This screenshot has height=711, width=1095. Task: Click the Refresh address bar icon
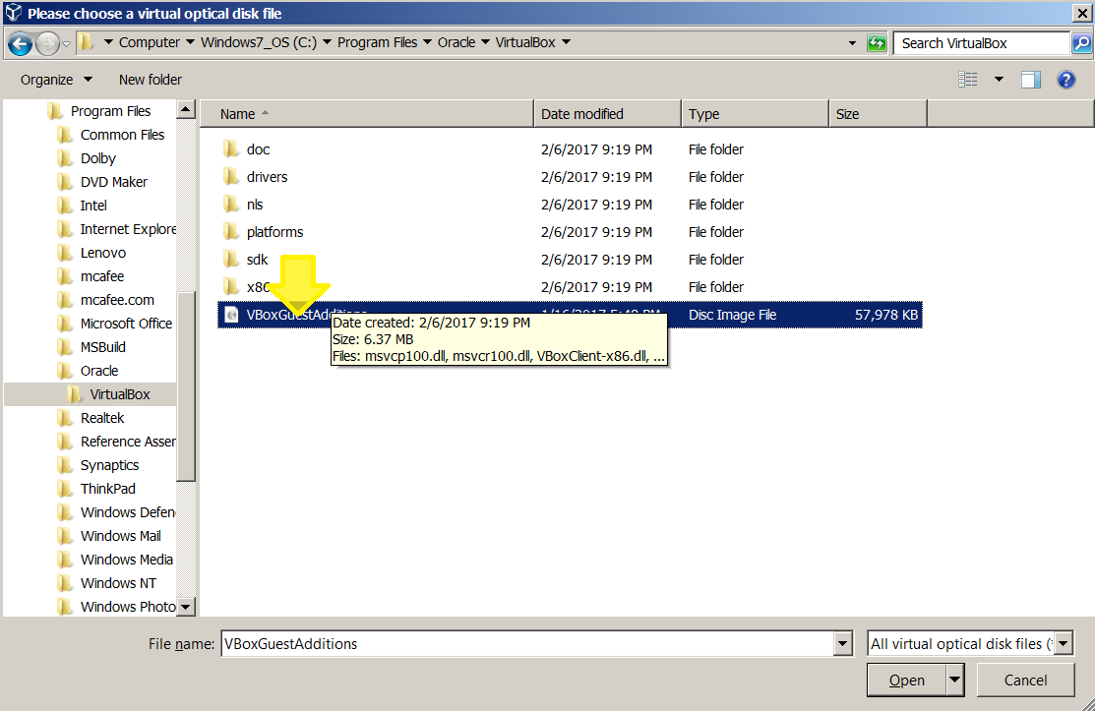point(877,43)
